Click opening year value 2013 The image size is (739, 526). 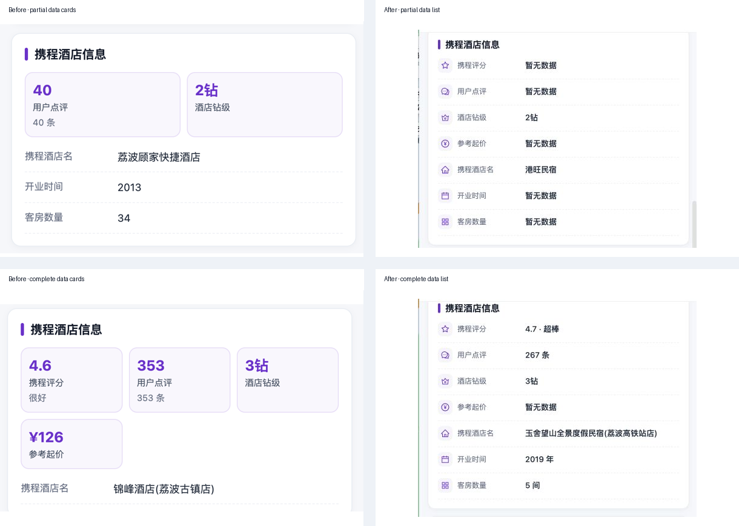click(129, 187)
